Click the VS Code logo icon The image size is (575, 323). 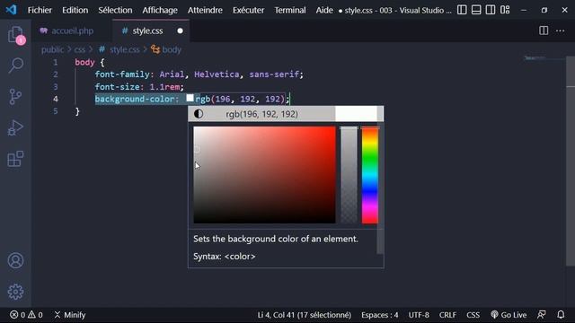(x=11, y=10)
